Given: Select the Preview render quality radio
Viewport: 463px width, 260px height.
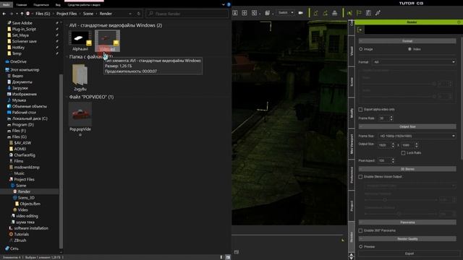Looking at the screenshot, I should point(361,246).
